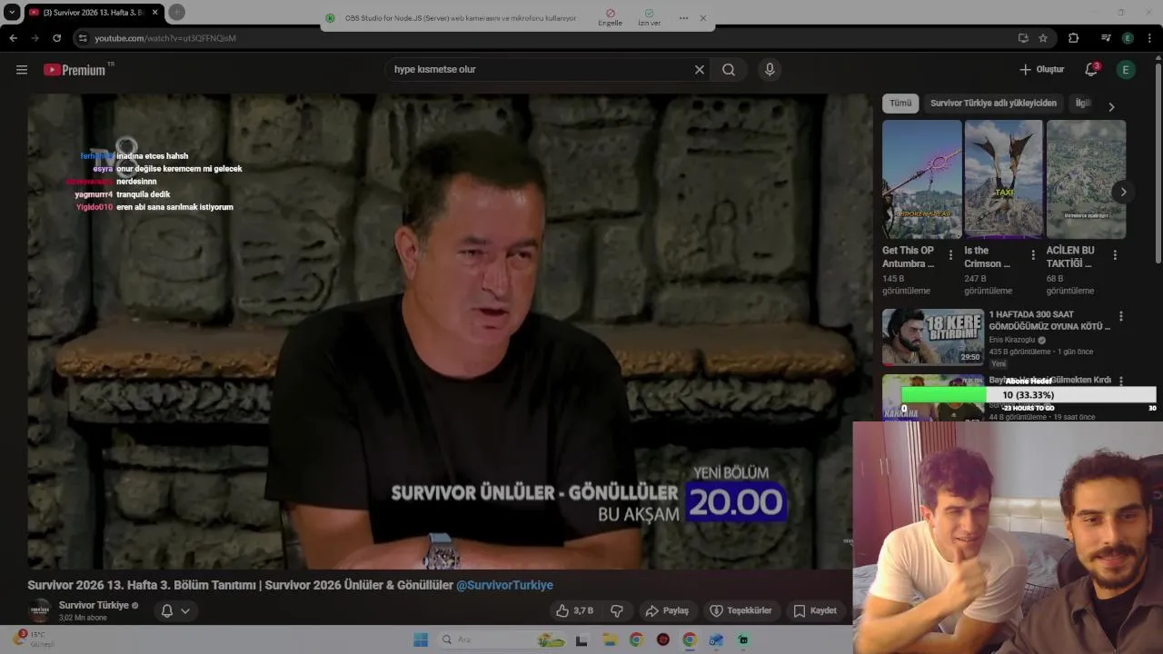Clear the search box text
Screen dimensions: 1163x654
700,70
